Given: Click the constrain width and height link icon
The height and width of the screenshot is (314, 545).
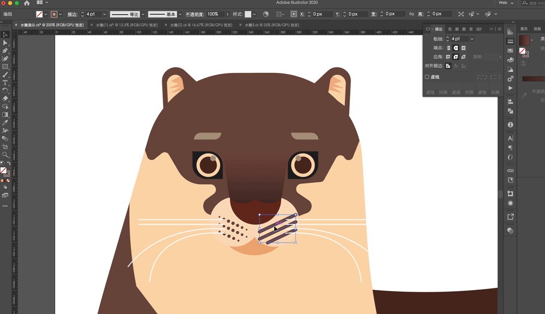Looking at the screenshot, I should [411, 14].
